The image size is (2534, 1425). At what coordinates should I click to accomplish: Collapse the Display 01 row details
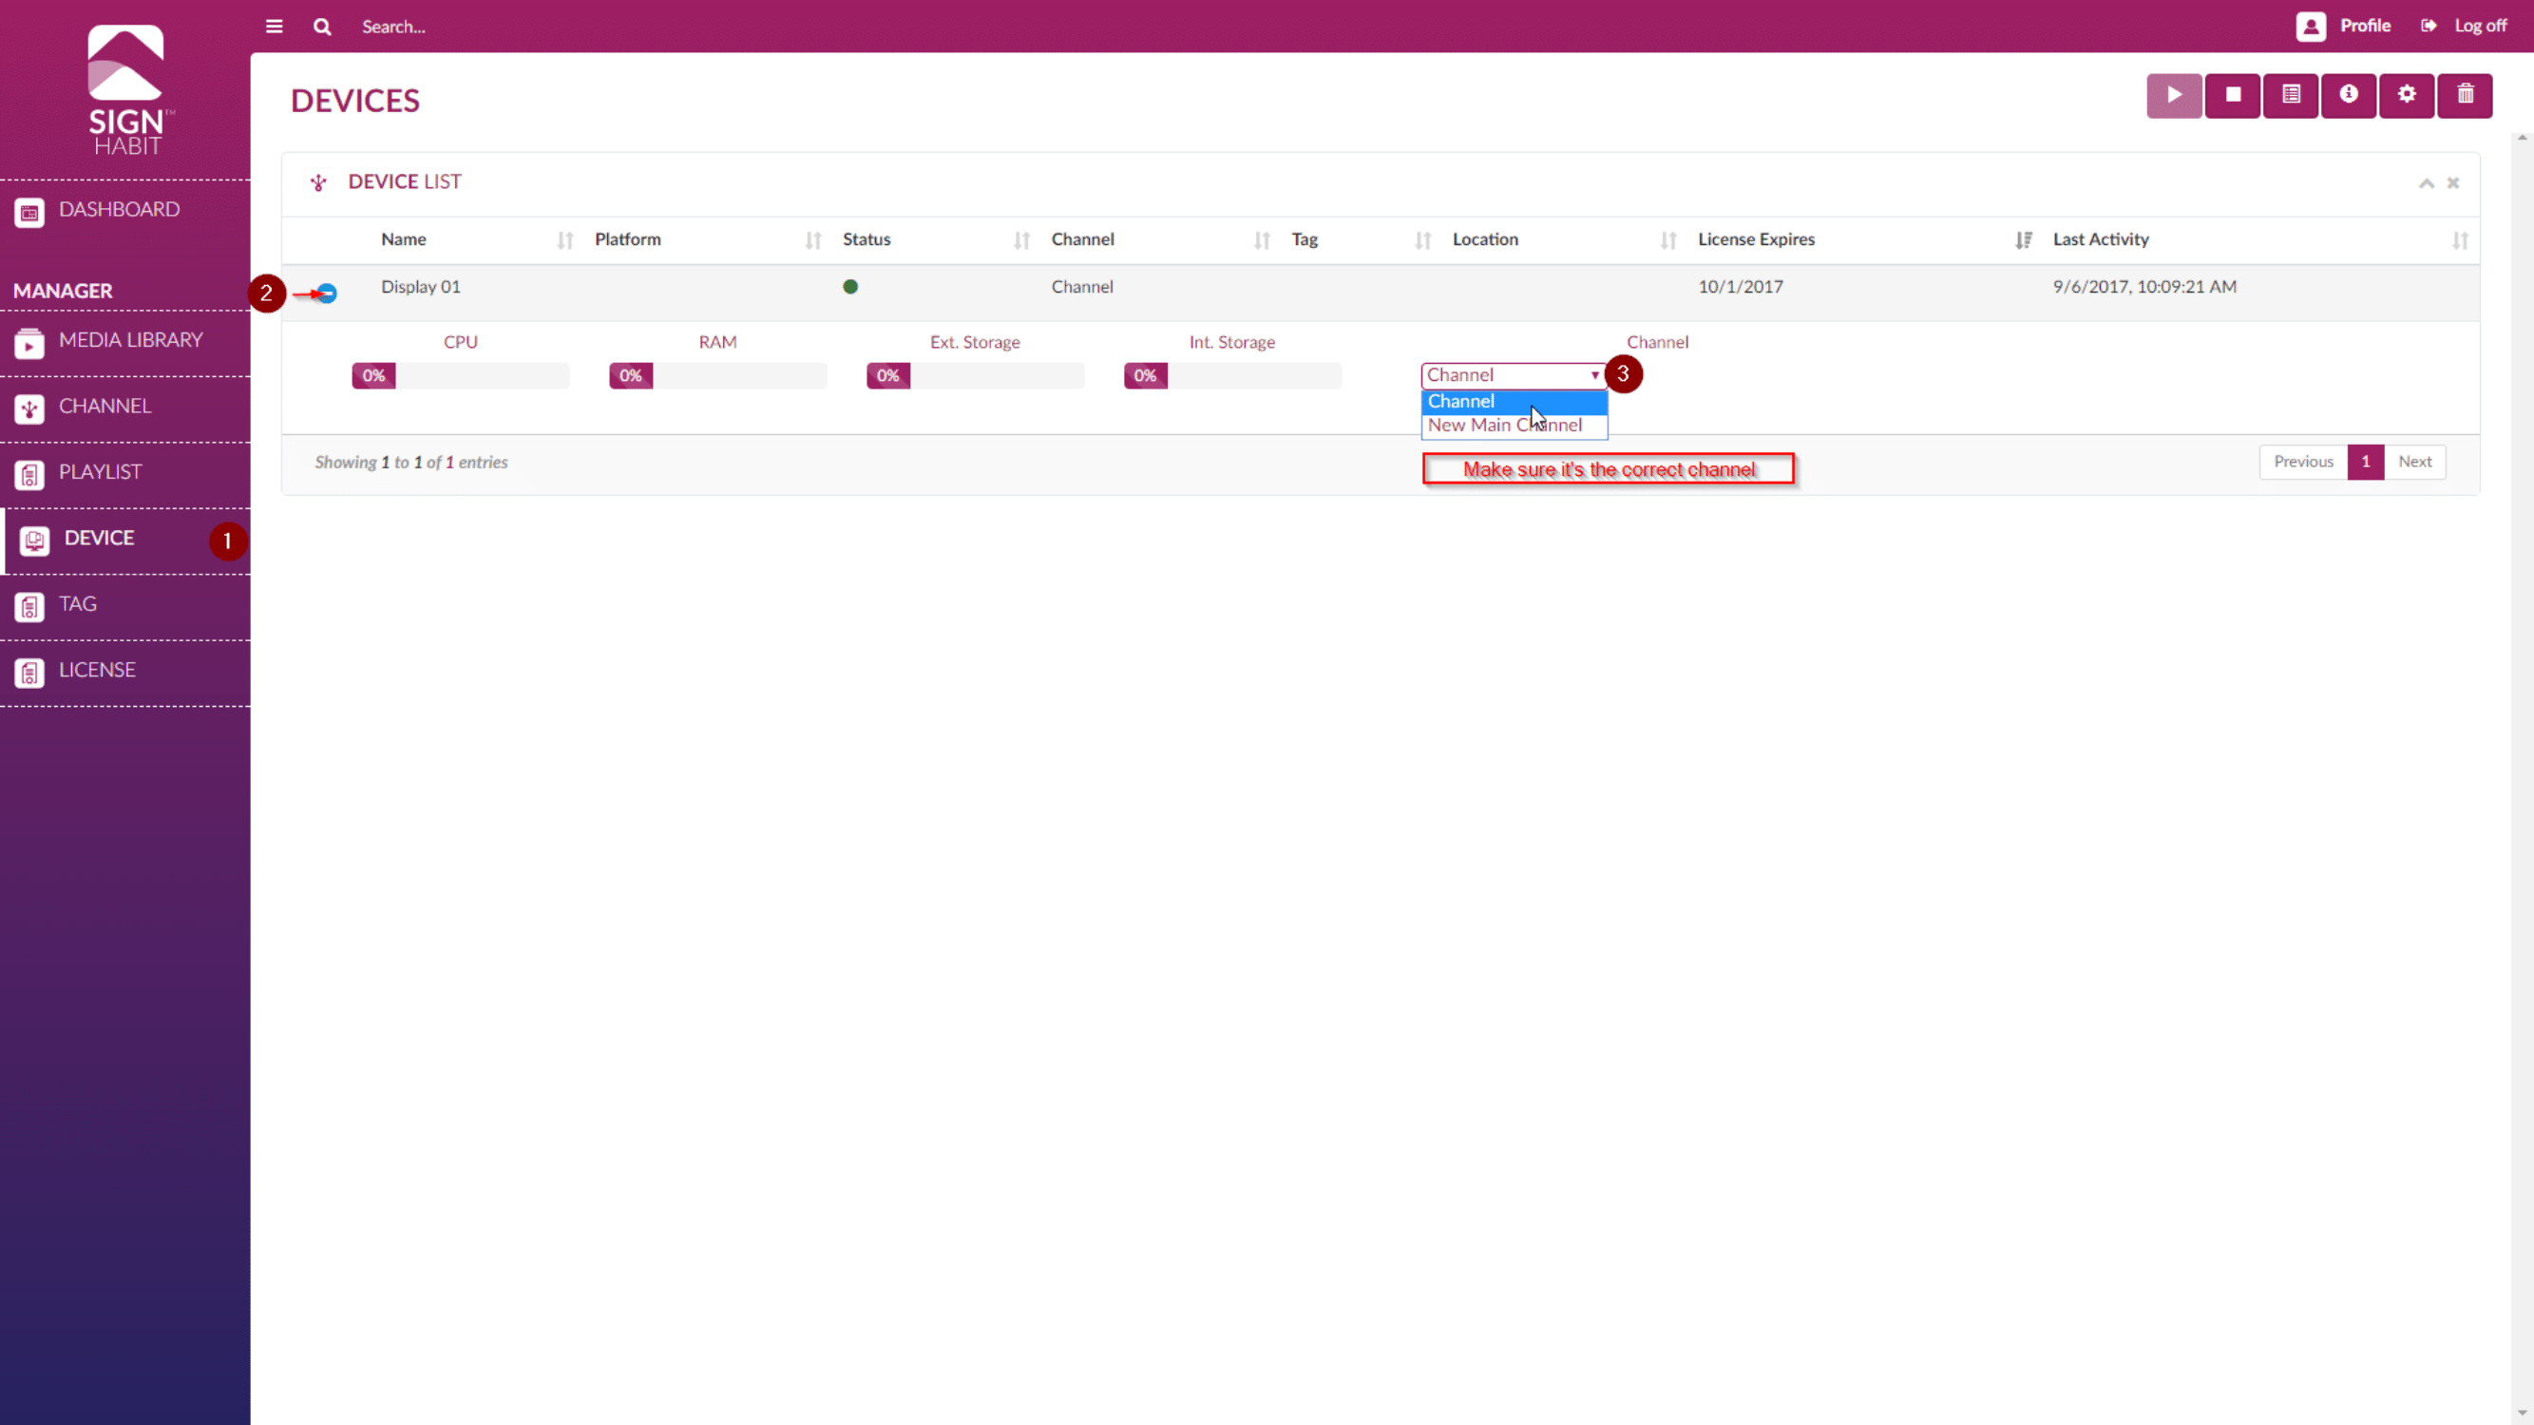coord(327,293)
